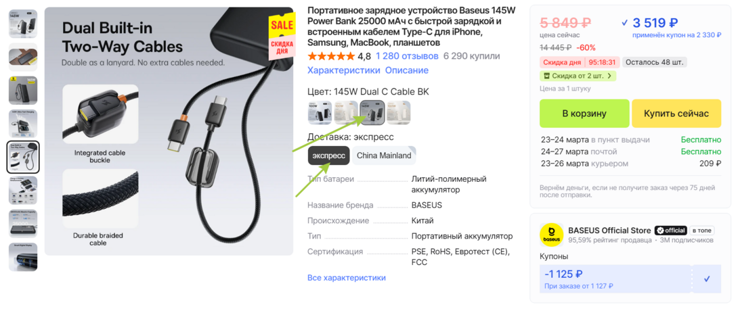
Task: Click the gift icon in the Скидка от 2 шт. badge
Action: click(546, 76)
